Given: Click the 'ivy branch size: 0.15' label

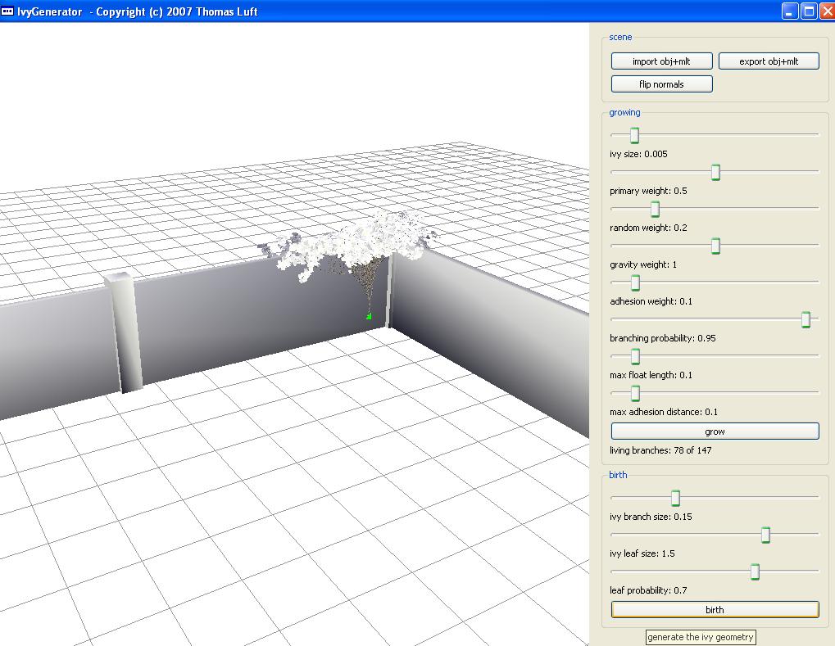Looking at the screenshot, I should (x=651, y=516).
